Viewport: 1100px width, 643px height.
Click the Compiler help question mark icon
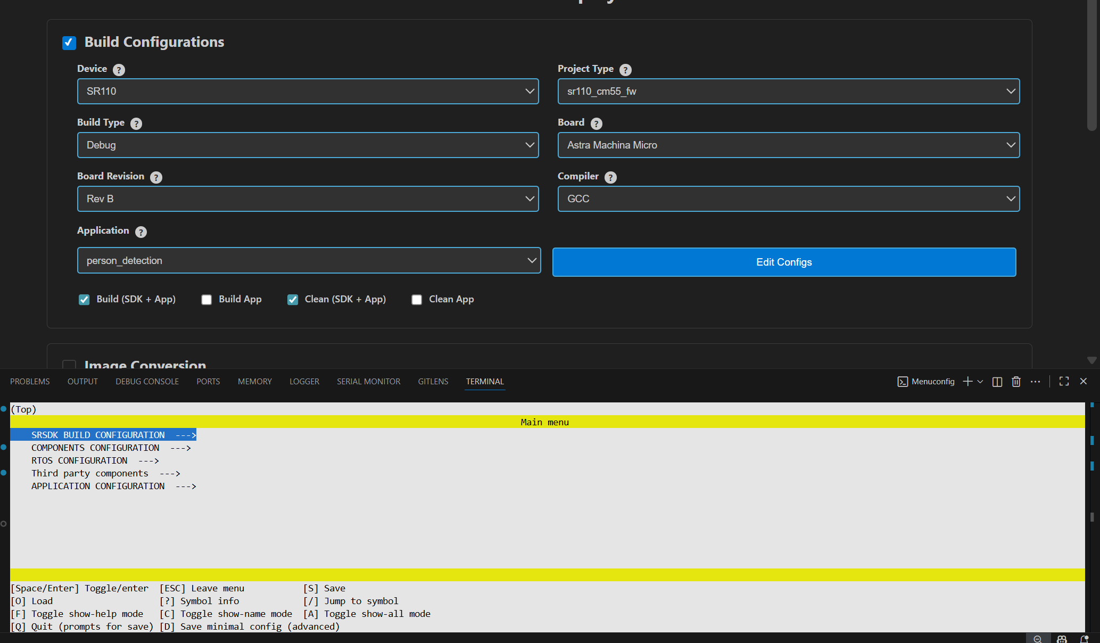(611, 177)
